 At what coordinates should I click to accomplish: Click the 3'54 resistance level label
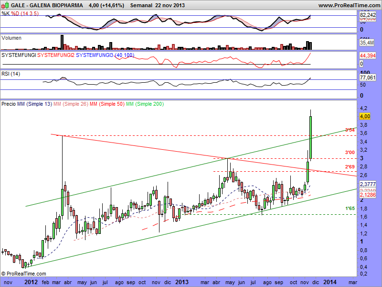coord(350,130)
